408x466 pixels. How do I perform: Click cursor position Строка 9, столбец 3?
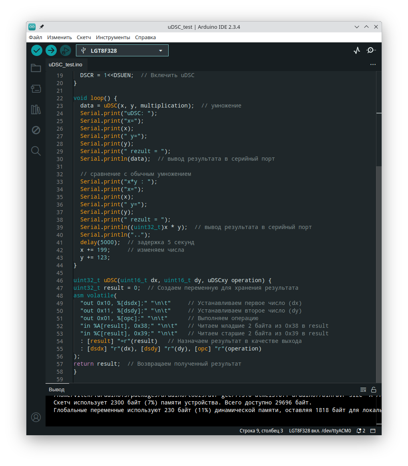[x=261, y=431]
